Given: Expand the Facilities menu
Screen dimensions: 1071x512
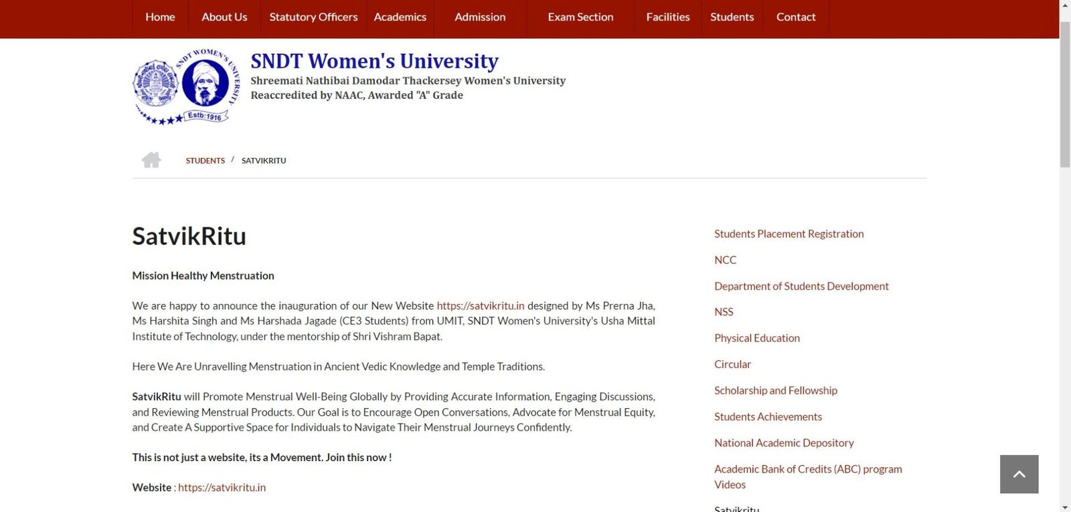Looking at the screenshot, I should (667, 17).
